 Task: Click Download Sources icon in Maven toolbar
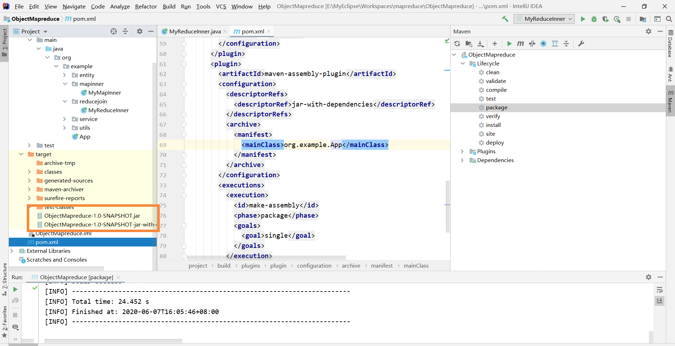(480, 44)
